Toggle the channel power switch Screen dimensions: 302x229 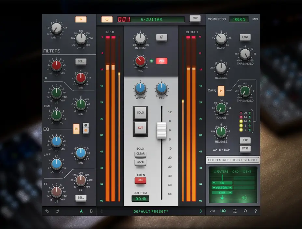107,19
